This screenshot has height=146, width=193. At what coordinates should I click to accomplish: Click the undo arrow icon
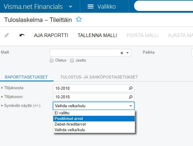coord(22,35)
